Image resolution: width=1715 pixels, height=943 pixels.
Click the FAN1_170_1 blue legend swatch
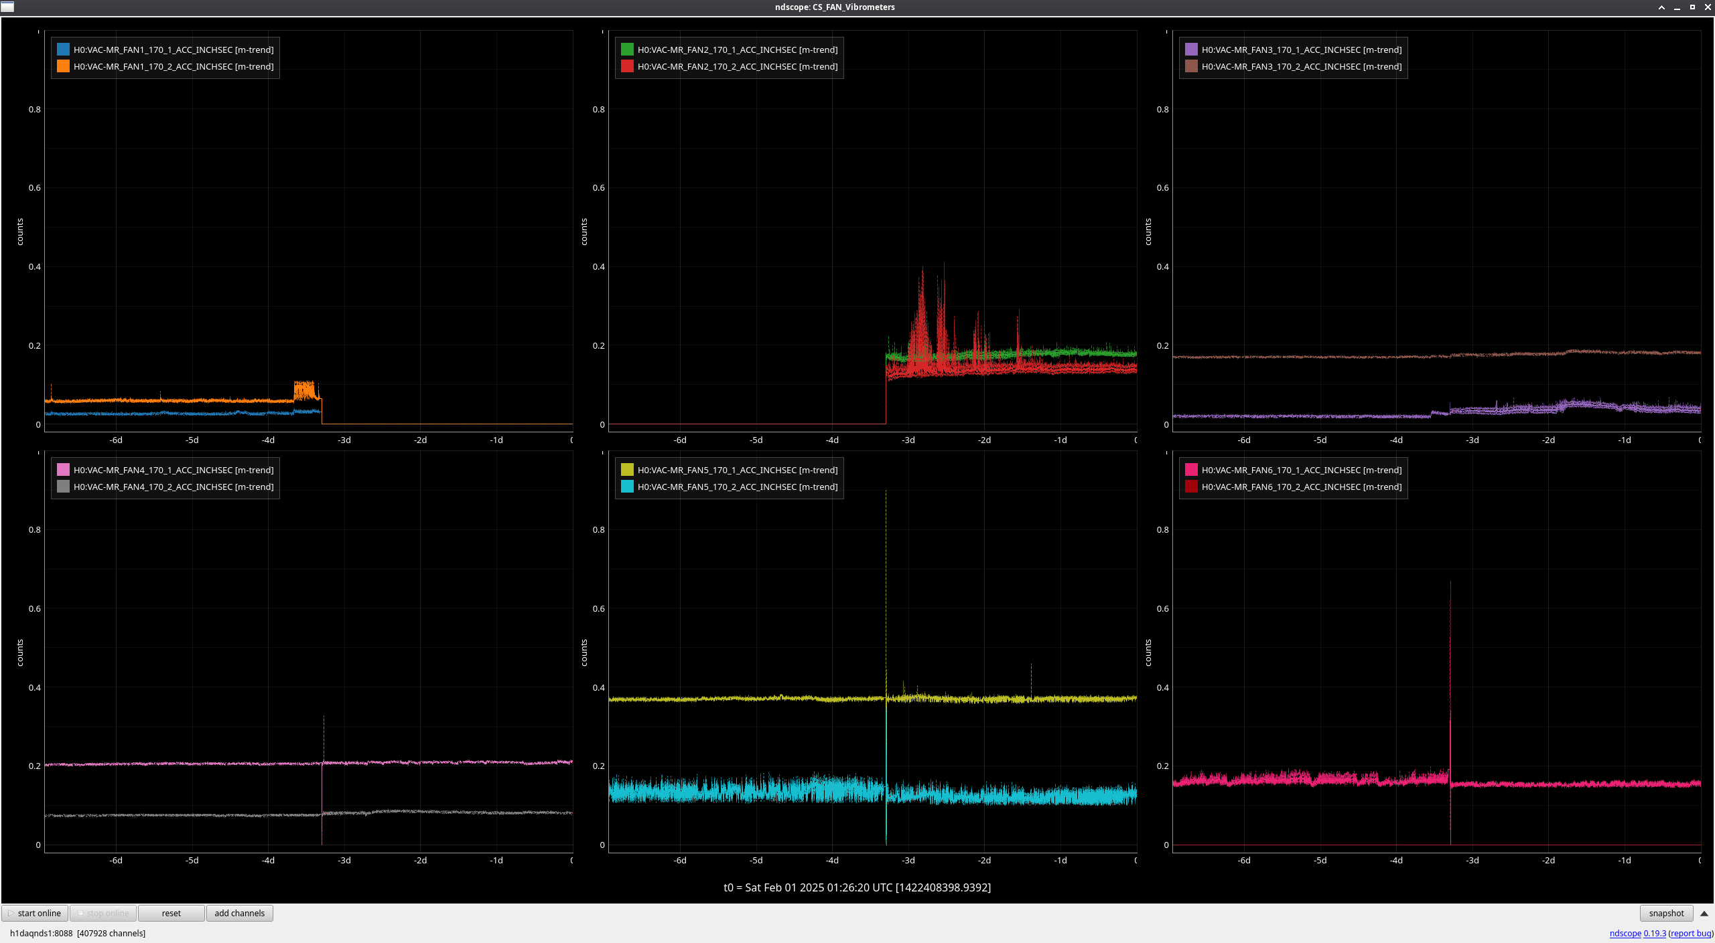(x=63, y=50)
